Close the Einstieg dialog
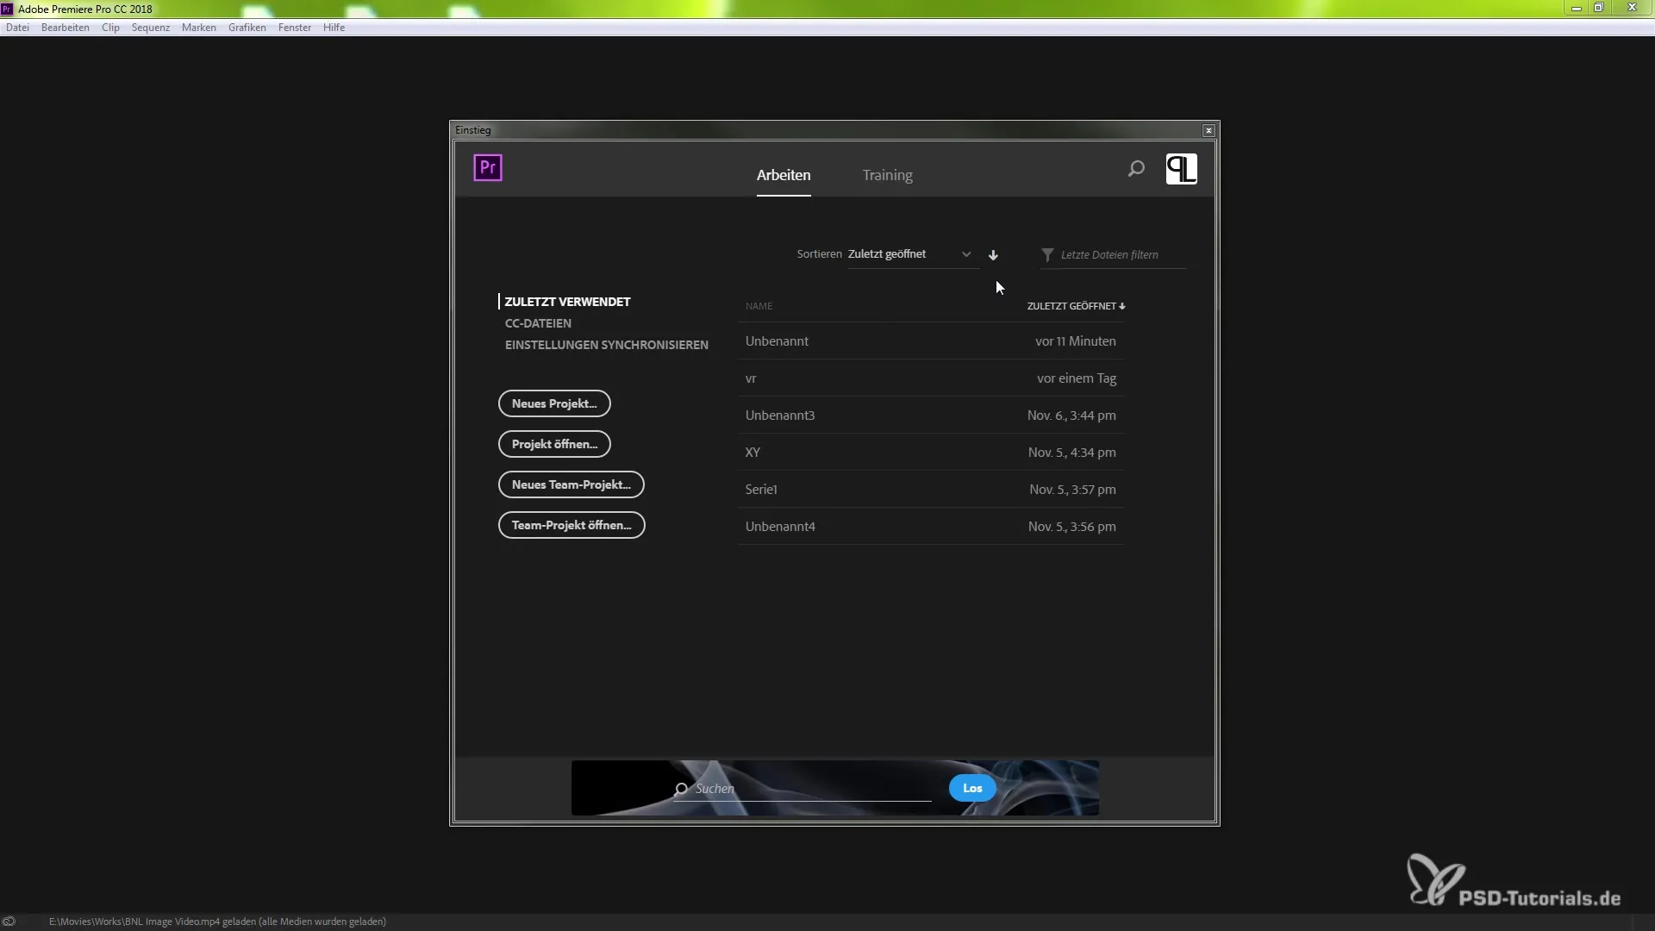The height and width of the screenshot is (931, 1655). 1208,130
